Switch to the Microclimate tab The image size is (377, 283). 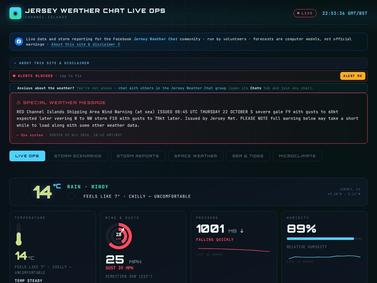coord(298,156)
